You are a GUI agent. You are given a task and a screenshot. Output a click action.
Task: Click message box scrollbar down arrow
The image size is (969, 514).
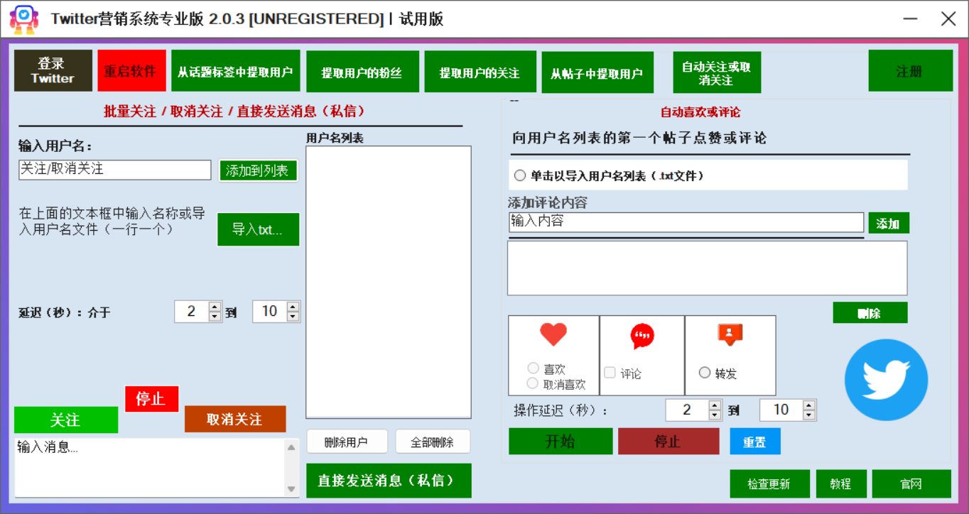pyautogui.click(x=292, y=489)
